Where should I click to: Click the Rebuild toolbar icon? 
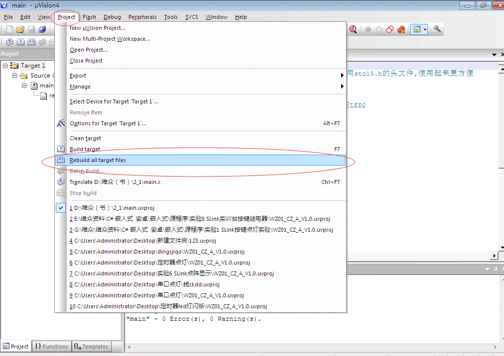click(x=31, y=42)
